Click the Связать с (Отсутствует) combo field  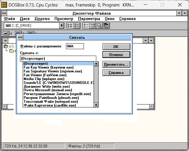point(58,59)
